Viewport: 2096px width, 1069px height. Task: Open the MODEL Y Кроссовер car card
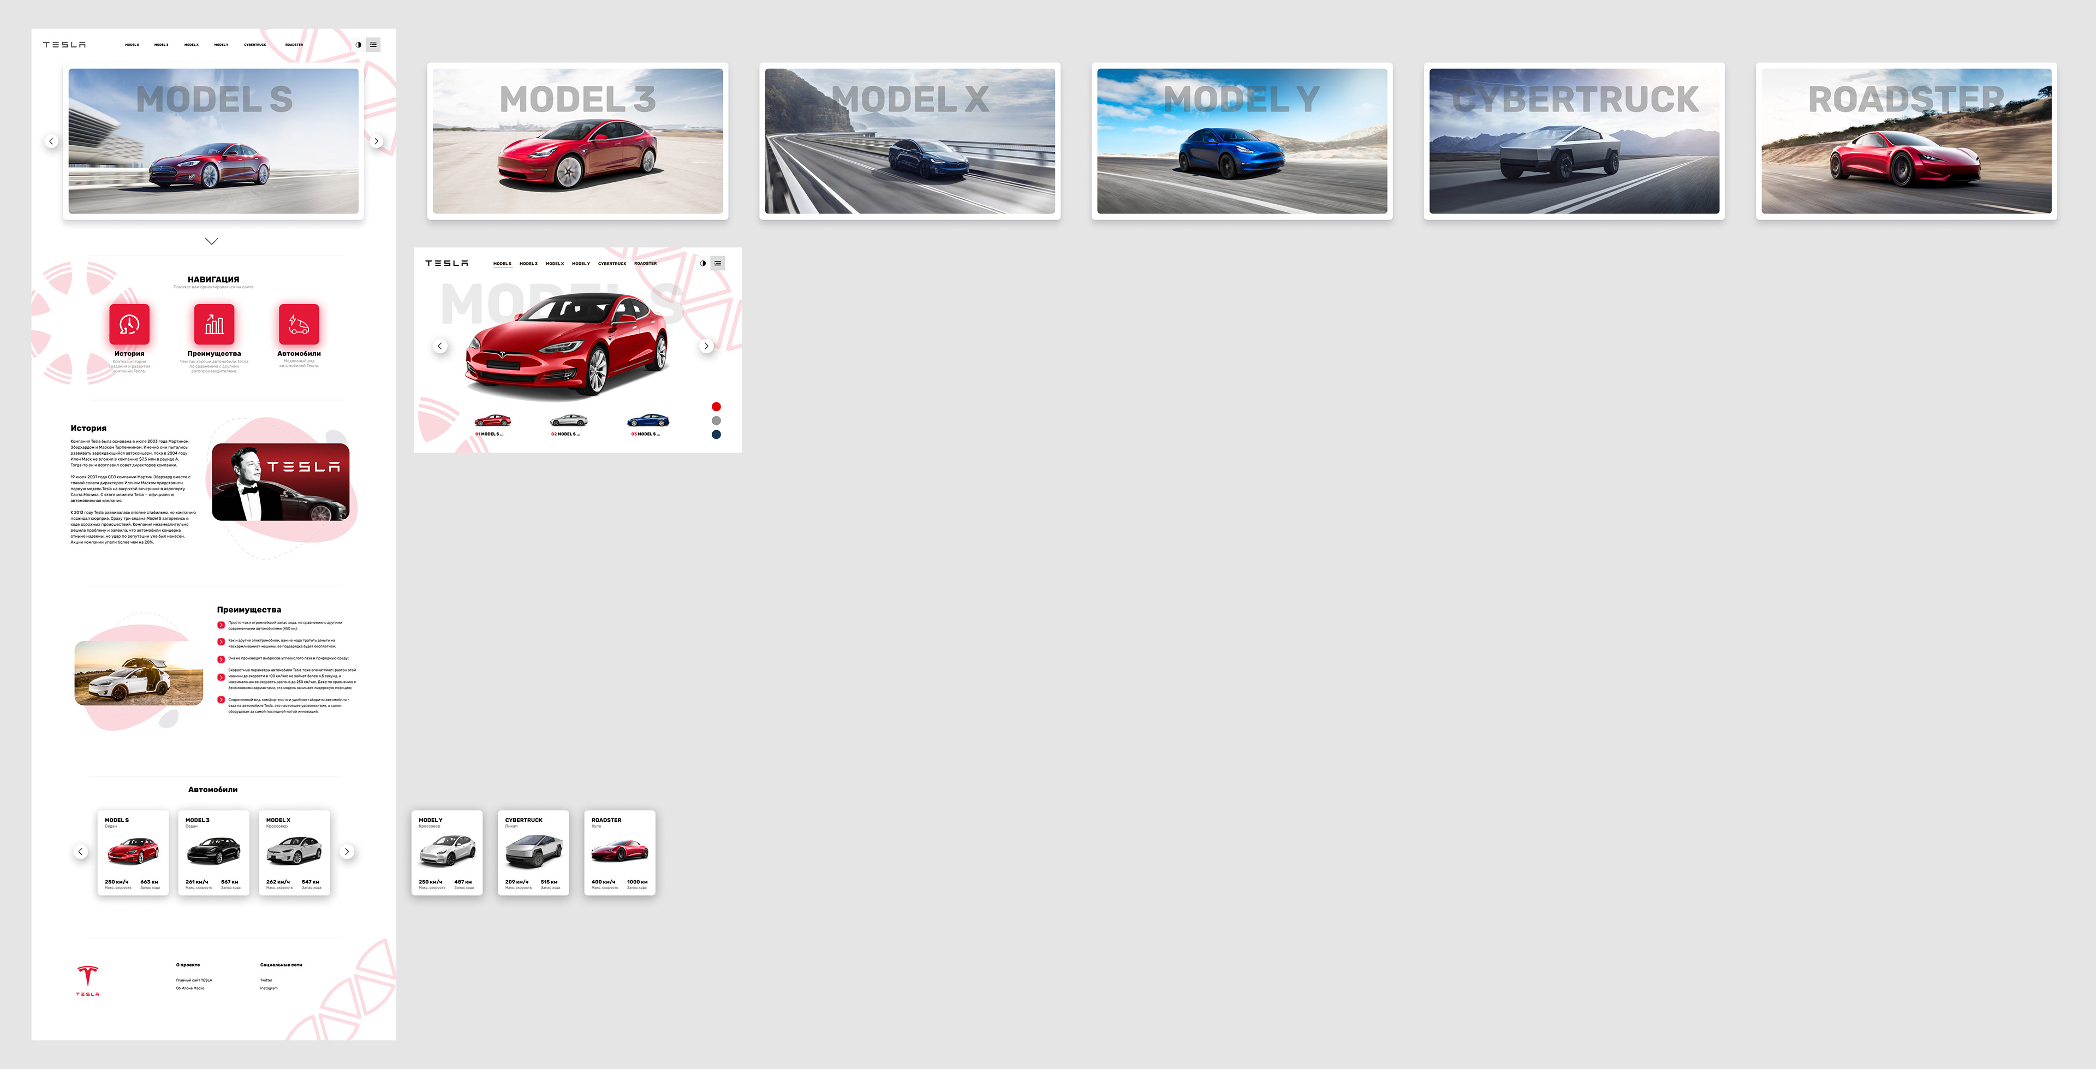(x=446, y=852)
